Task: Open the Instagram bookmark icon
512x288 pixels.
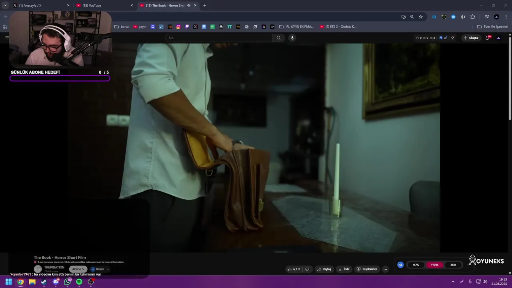Action: point(178,27)
